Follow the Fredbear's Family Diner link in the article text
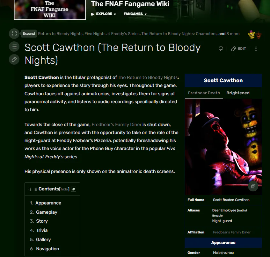This screenshot has width=270, height=257. [x=116, y=125]
